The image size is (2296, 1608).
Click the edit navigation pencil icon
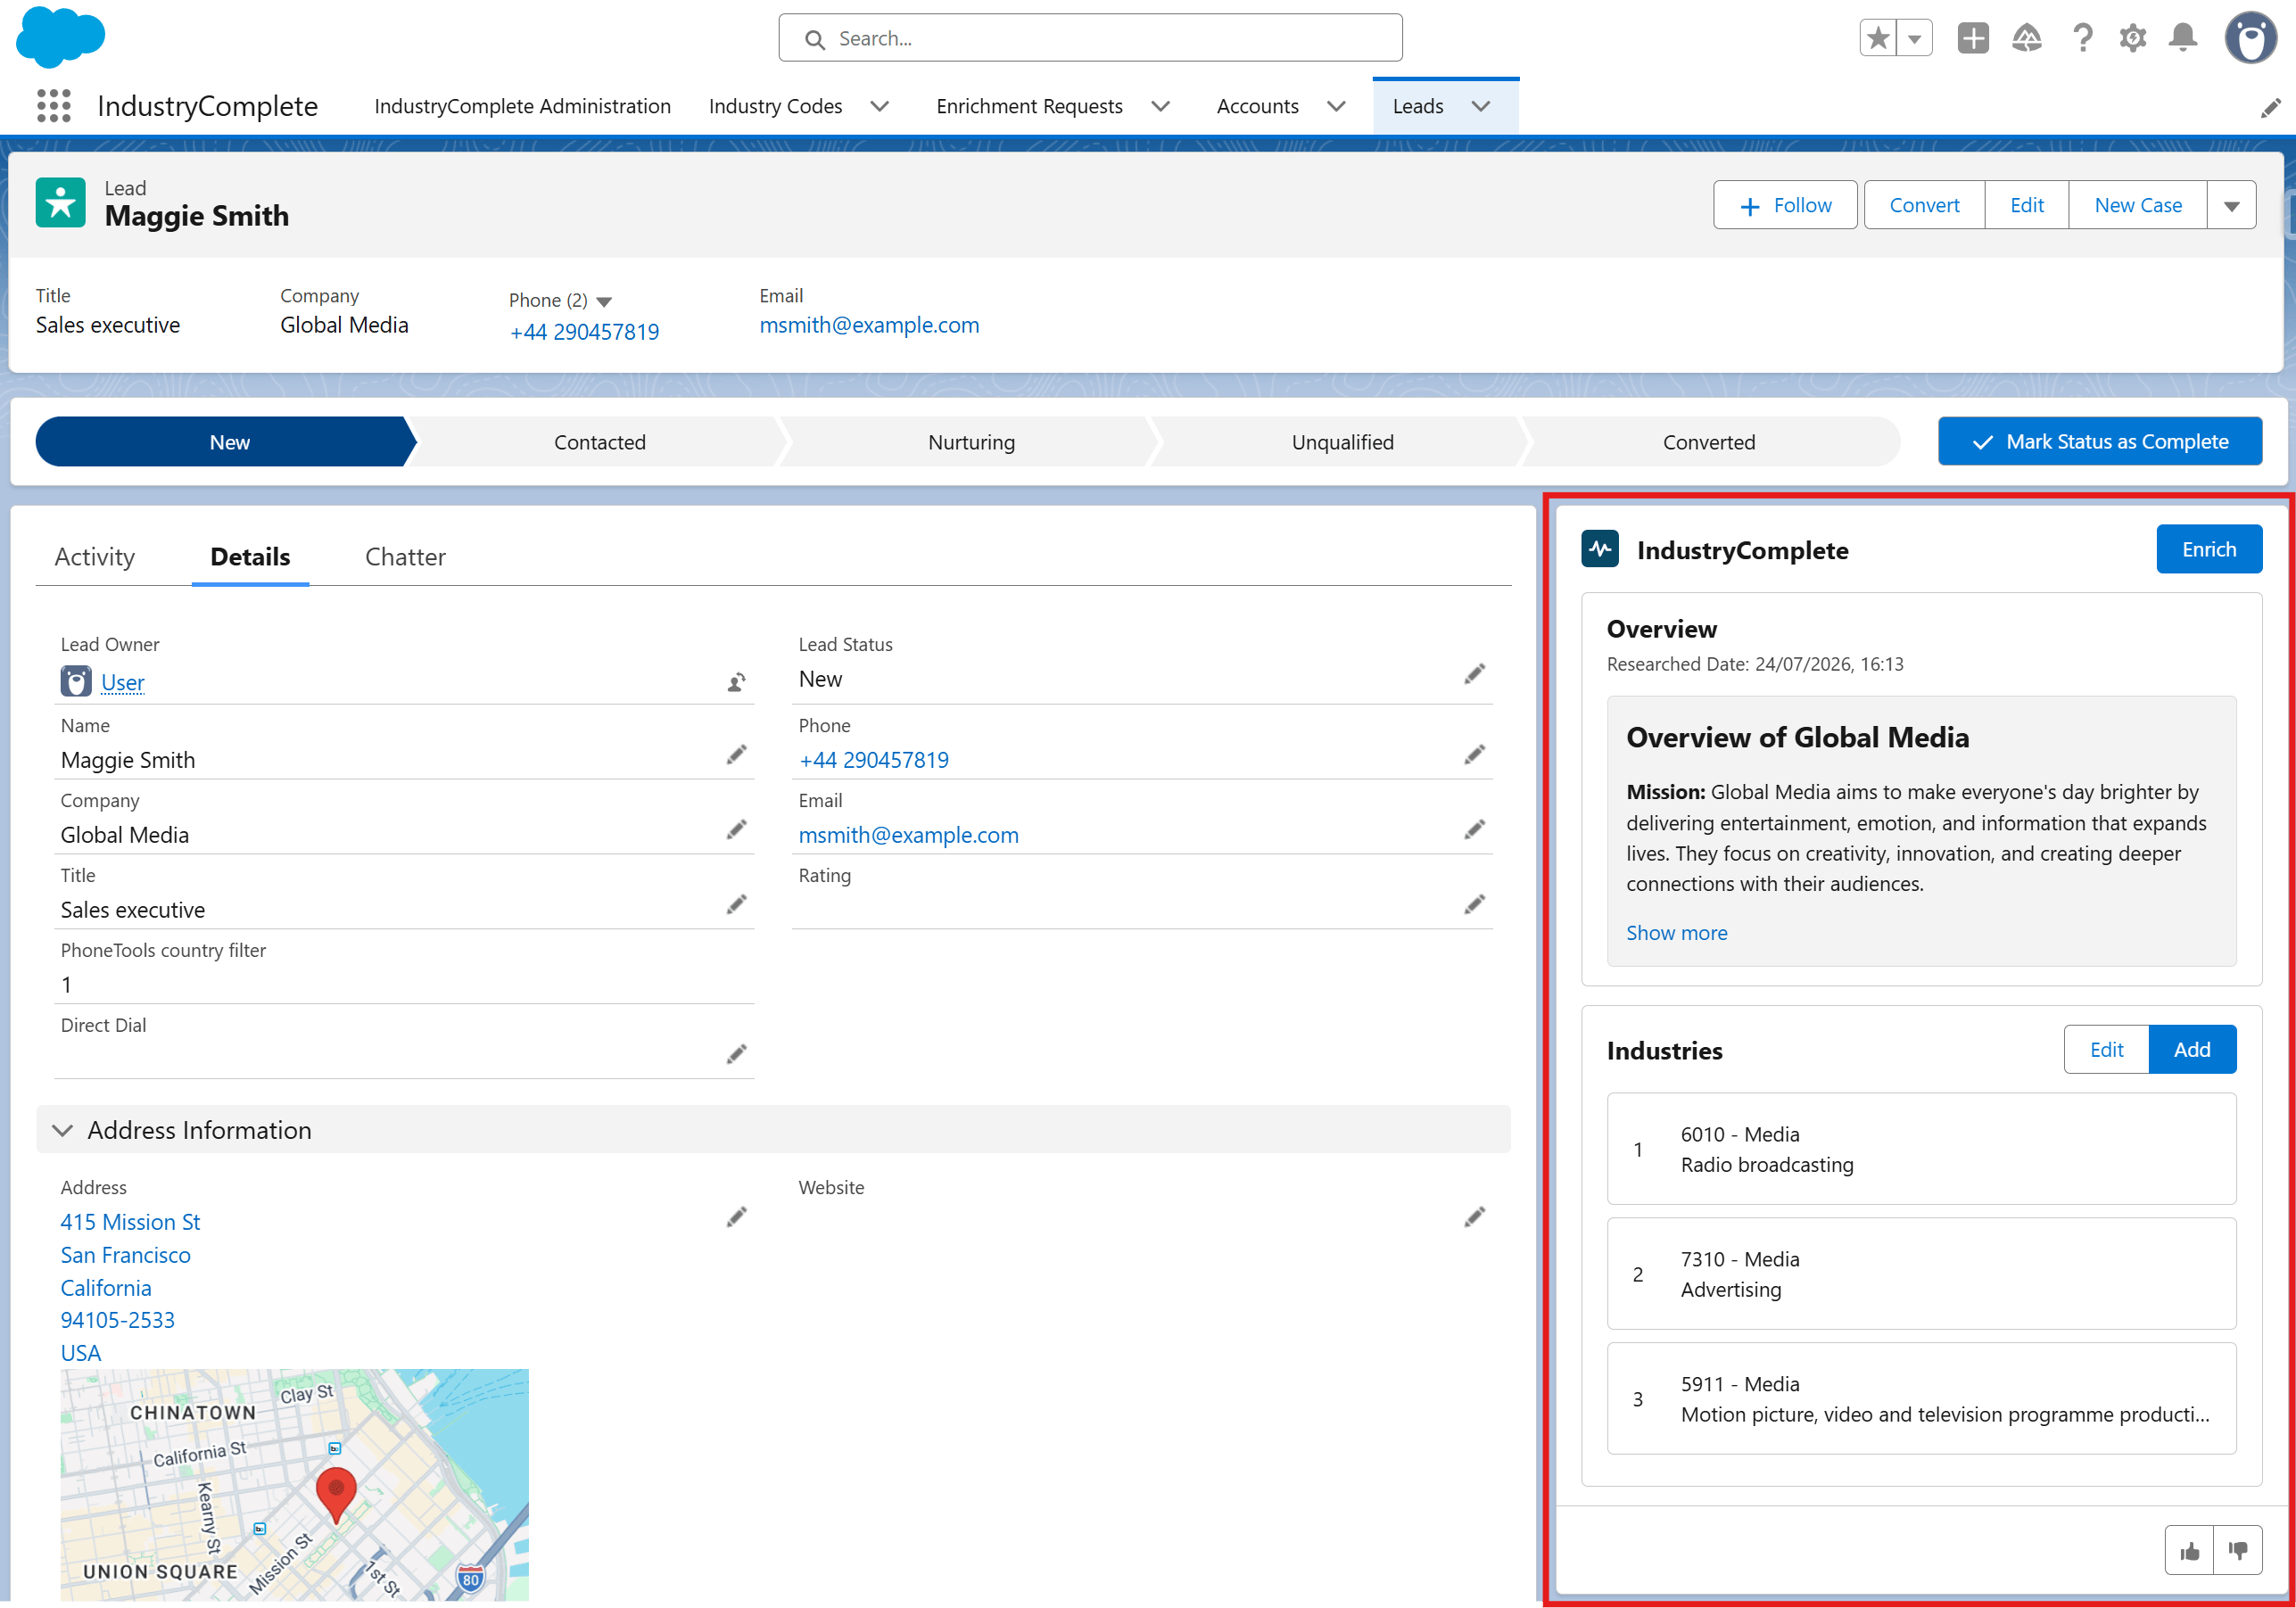pos(2270,108)
